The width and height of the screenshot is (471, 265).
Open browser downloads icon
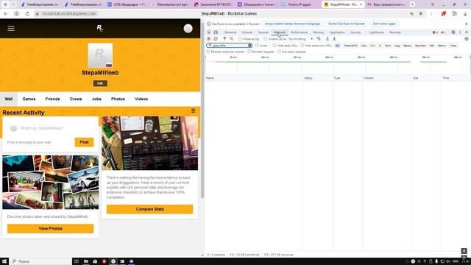[x=465, y=13]
